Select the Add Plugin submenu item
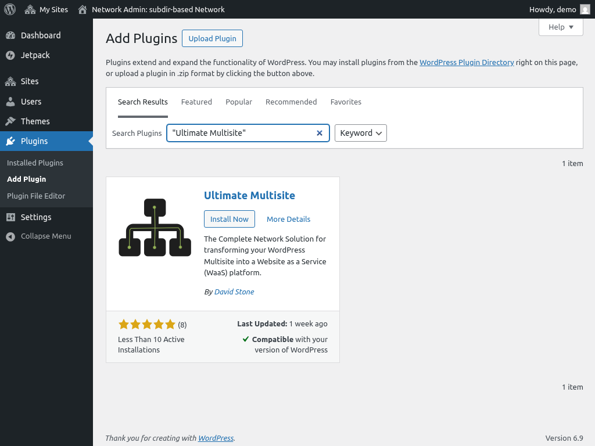This screenshot has height=446, width=595. (27, 179)
